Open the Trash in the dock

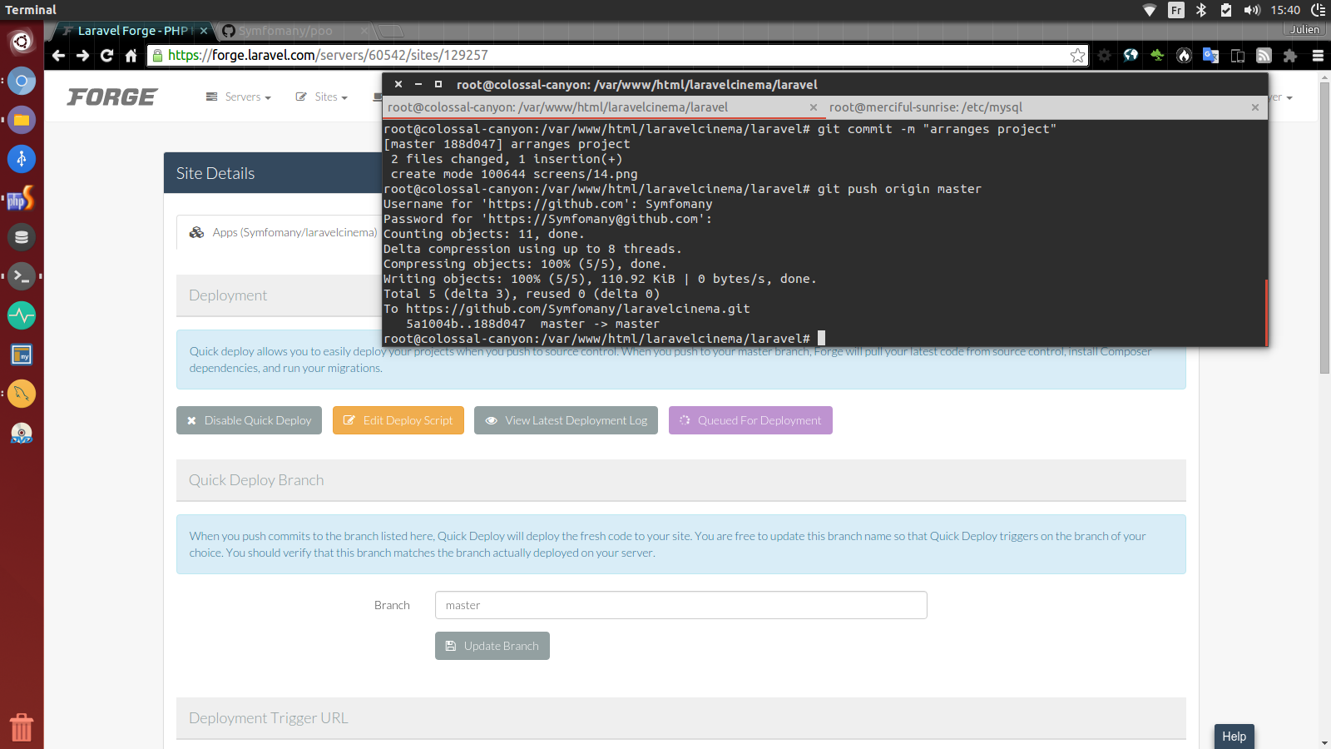(x=22, y=727)
